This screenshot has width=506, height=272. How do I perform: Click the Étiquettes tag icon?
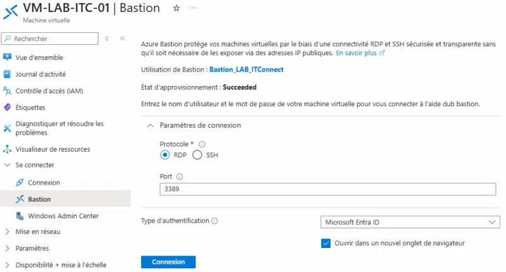pos(8,108)
